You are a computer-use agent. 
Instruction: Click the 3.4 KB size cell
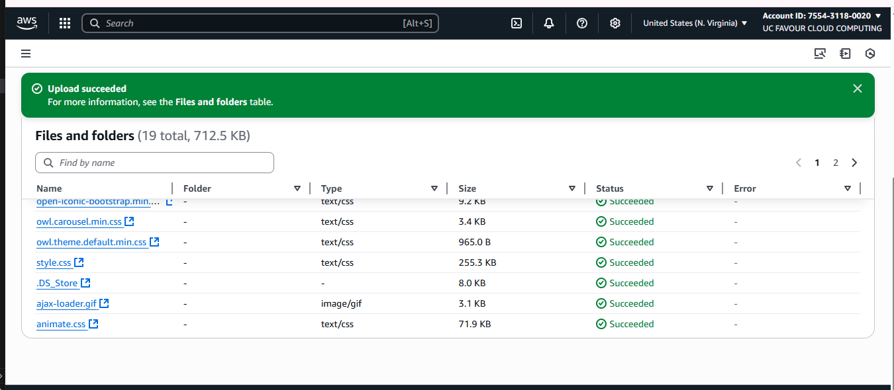pyautogui.click(x=472, y=221)
